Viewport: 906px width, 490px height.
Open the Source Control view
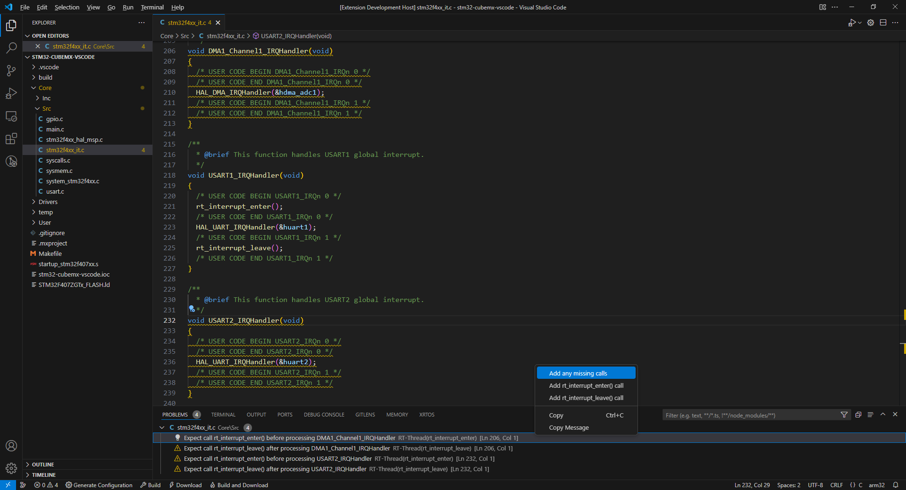coord(11,71)
